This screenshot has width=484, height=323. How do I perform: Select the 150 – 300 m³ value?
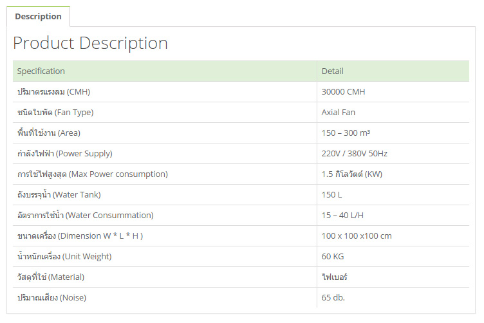tap(346, 133)
